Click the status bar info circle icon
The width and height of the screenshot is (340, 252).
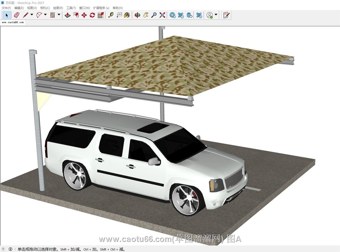(10, 249)
